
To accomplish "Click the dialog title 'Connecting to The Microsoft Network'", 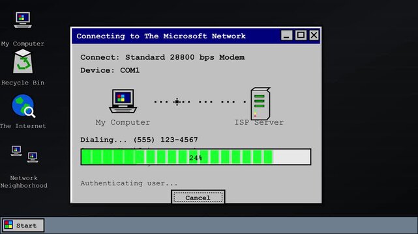I will point(161,36).
